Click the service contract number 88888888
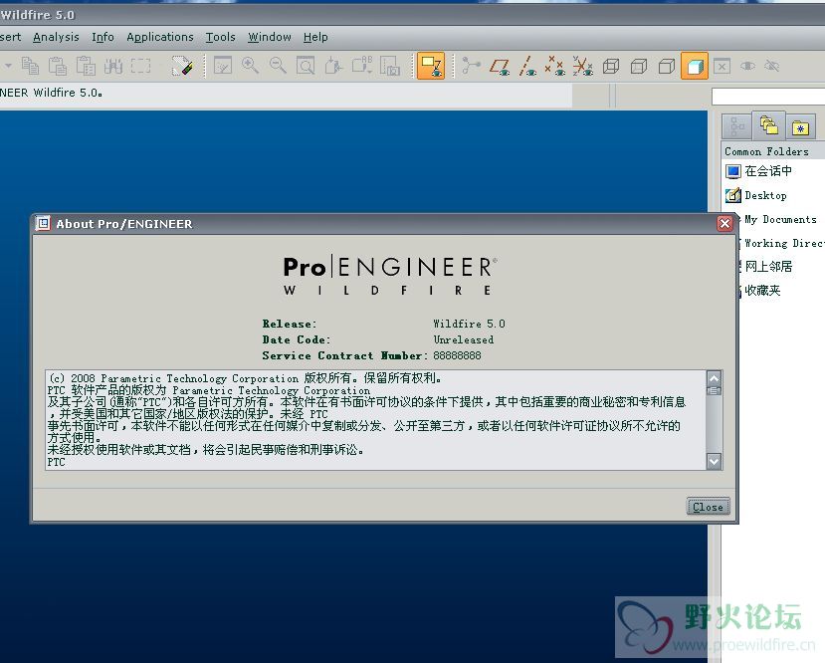This screenshot has height=663, width=825. pos(457,355)
